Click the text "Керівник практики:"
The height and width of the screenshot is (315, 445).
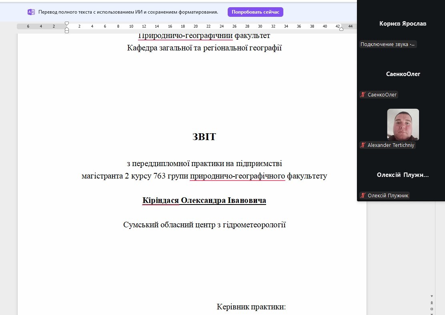251,307
